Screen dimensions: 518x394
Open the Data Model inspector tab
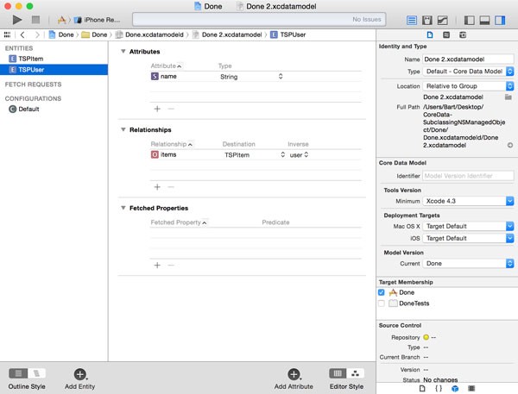463,35
